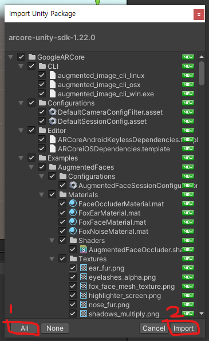Click the augmented_image_cli_osx file icon
Image resolution: width=209 pixels, height=341 pixels.
52,84
